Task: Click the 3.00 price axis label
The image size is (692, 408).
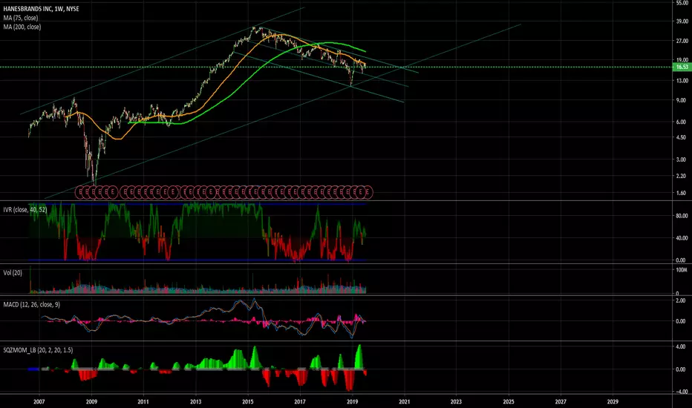Action: click(x=682, y=159)
